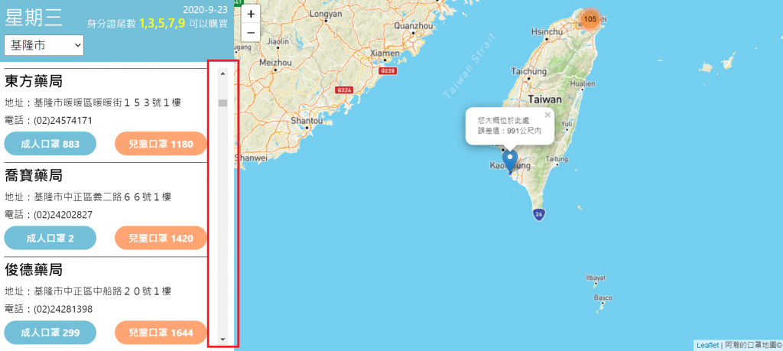The image size is (783, 351).
Task: Click the blue location marker pin
Action: coord(510,162)
